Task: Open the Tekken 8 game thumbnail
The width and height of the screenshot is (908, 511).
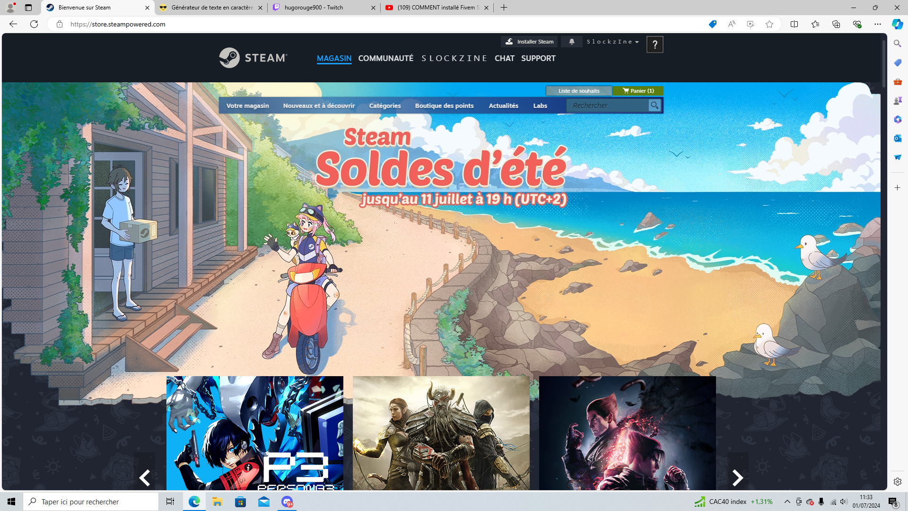Action: click(x=628, y=433)
